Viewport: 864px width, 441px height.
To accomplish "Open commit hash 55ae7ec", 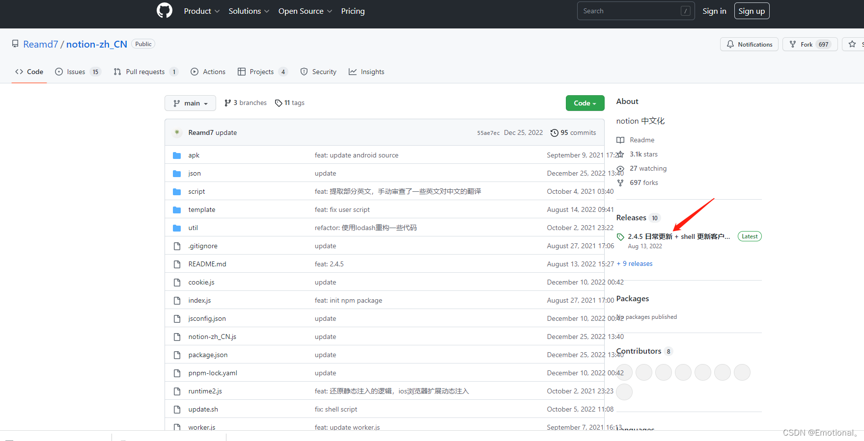I will coord(488,133).
